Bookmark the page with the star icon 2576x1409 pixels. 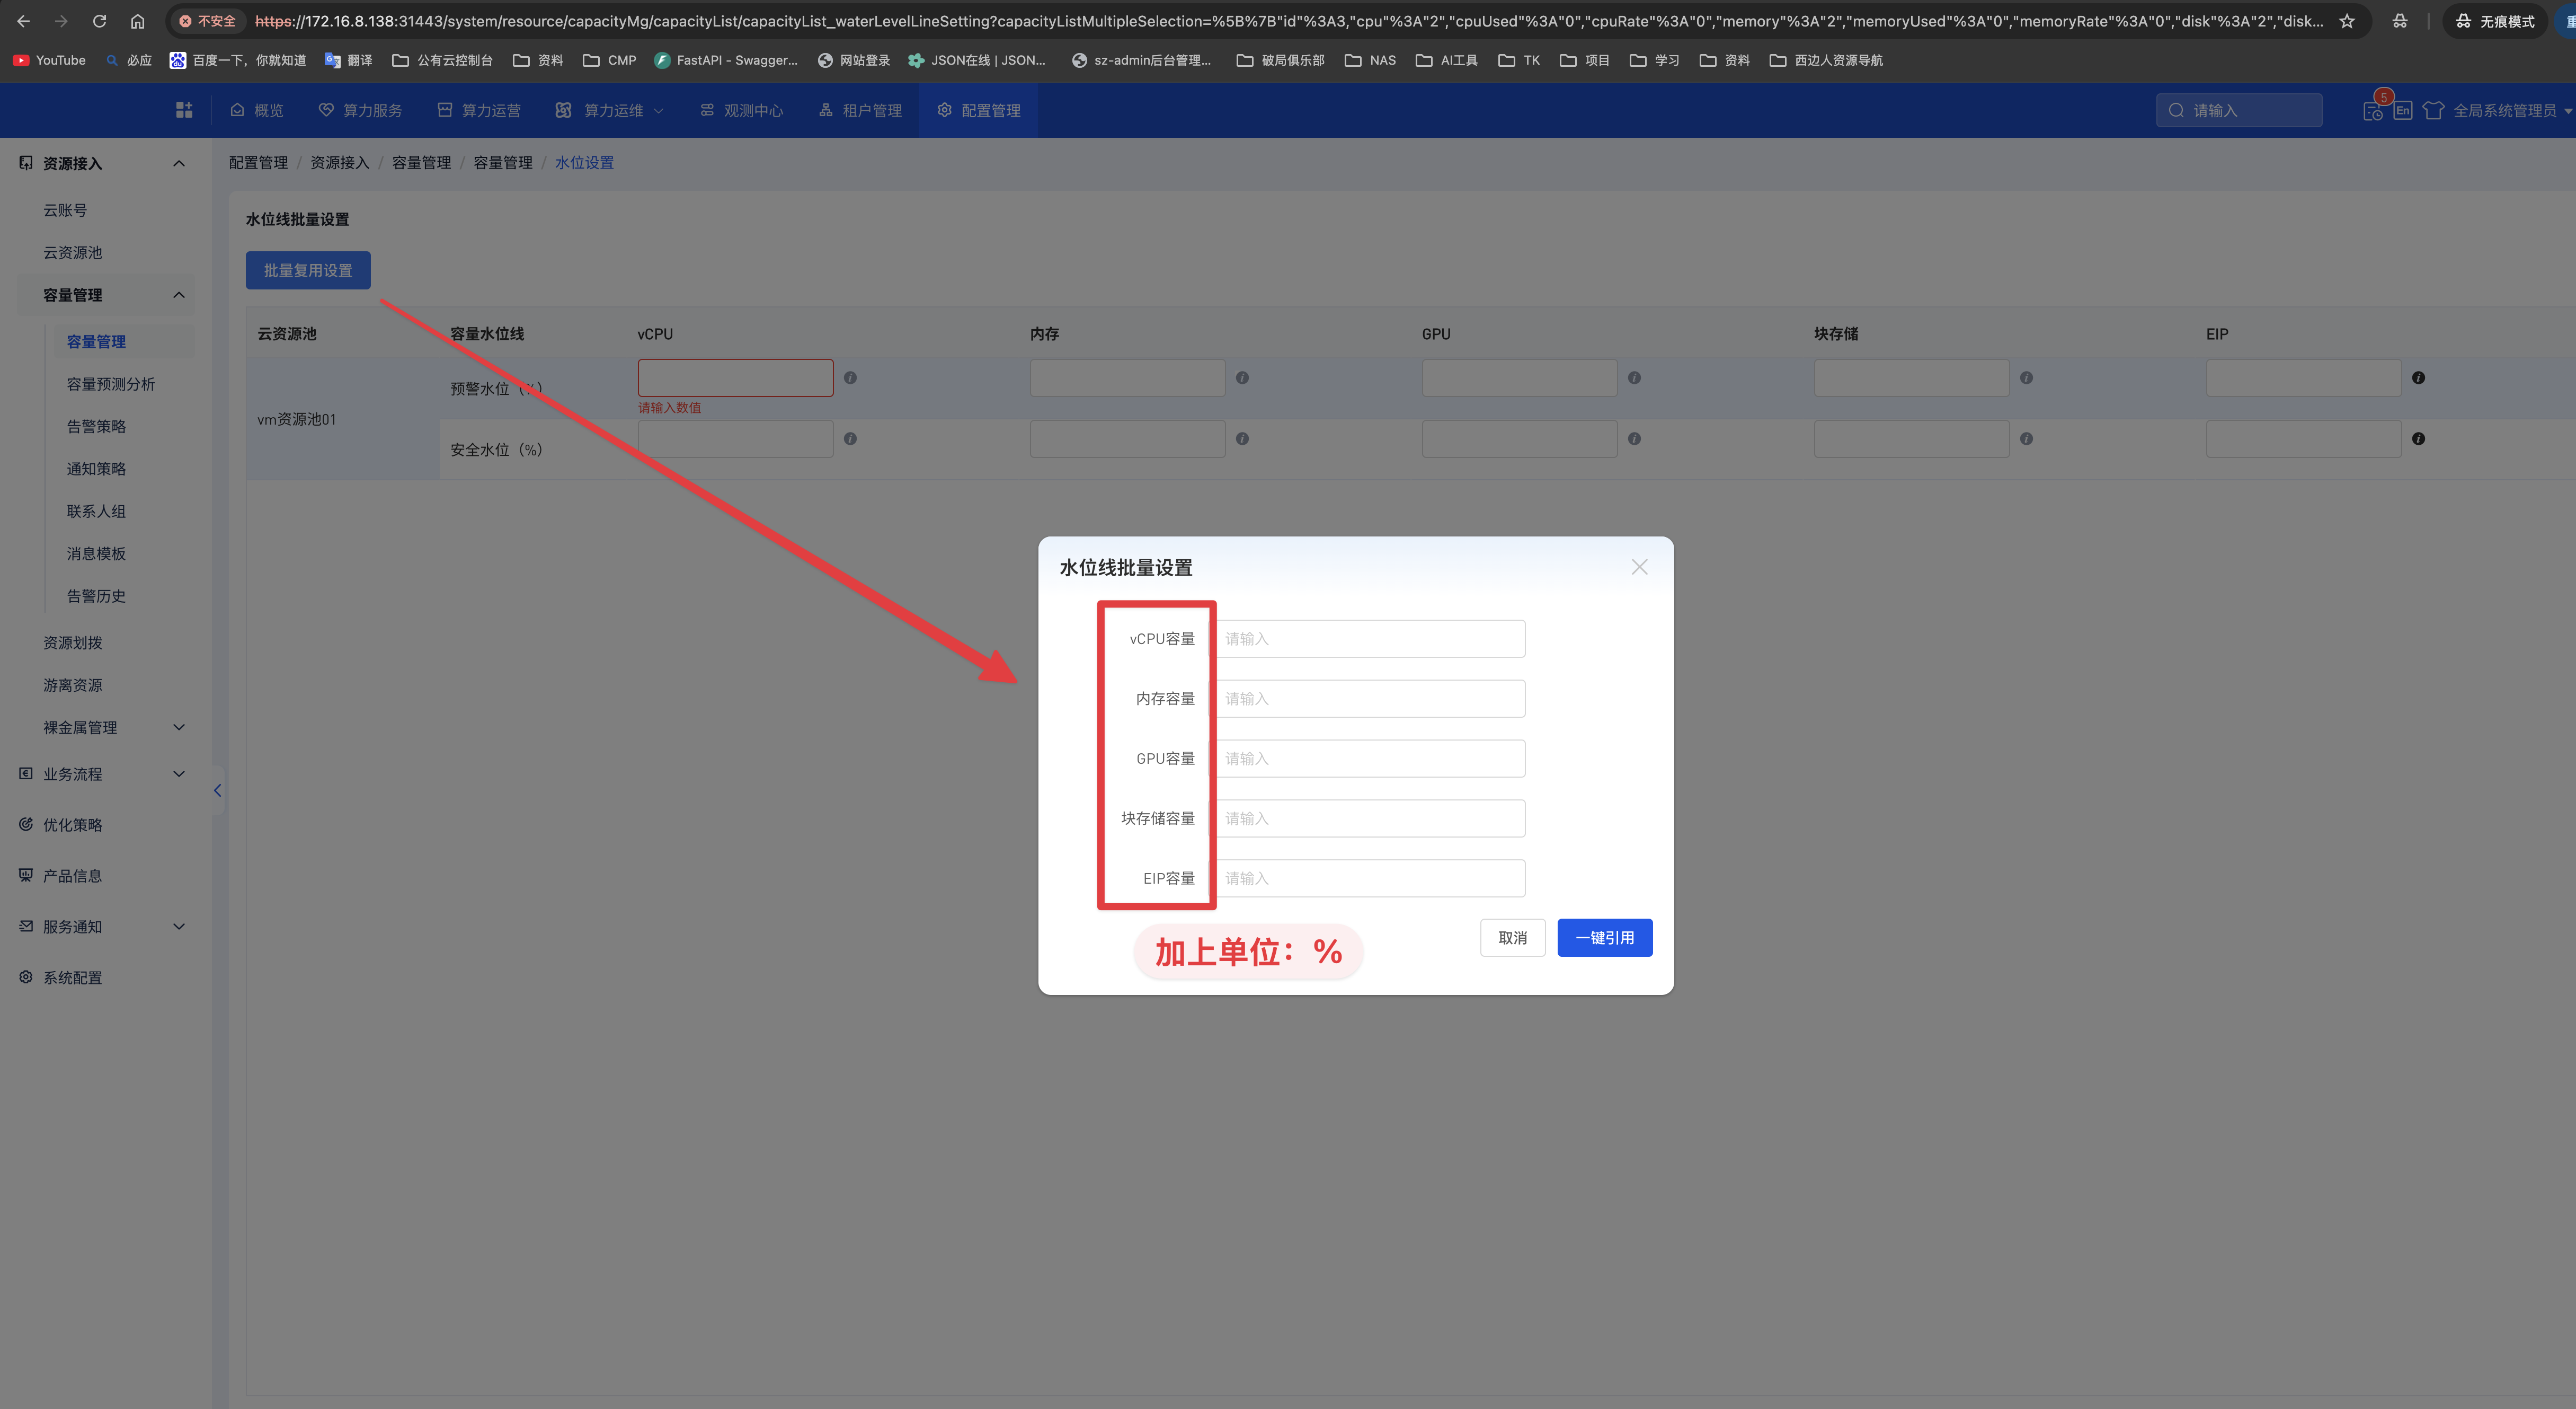pyautogui.click(x=2347, y=21)
